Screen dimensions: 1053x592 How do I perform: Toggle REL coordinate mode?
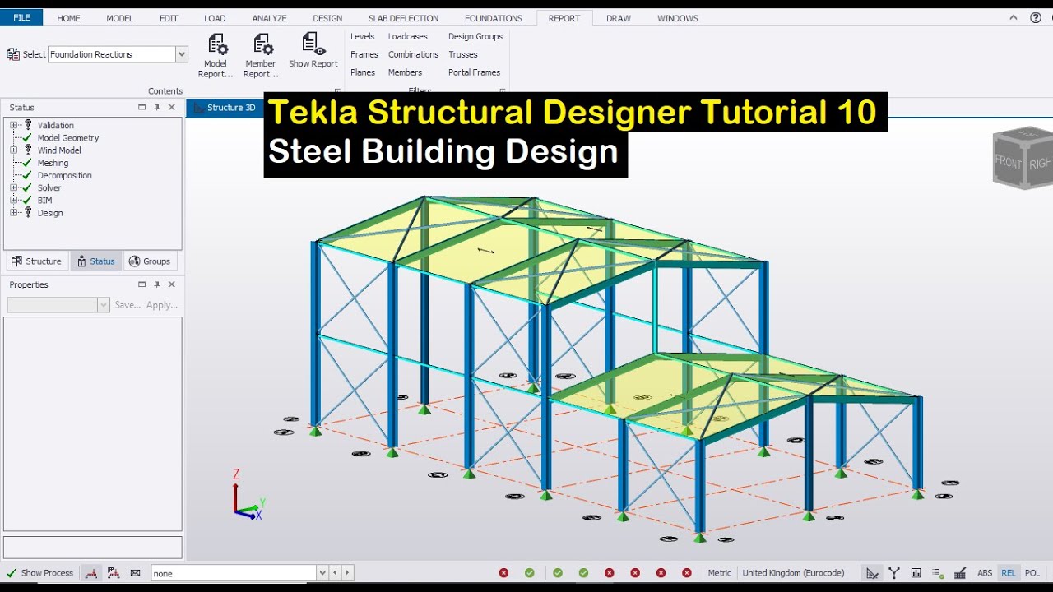coord(1008,573)
